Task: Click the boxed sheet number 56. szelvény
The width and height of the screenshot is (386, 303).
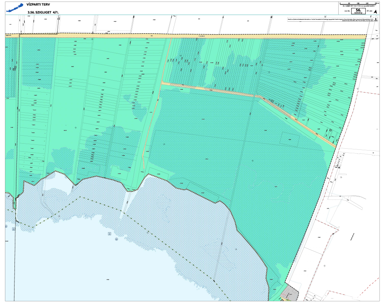Action: 358,11
